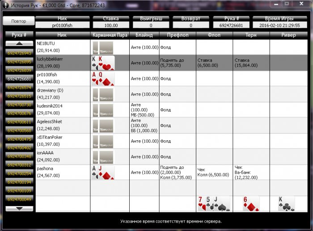This screenshot has height=231, width=313.
Task: Click the Префлоп column header
Action: pyautogui.click(x=178, y=35)
